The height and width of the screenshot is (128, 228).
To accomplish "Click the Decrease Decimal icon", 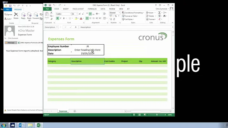I will [x=114, y=19].
